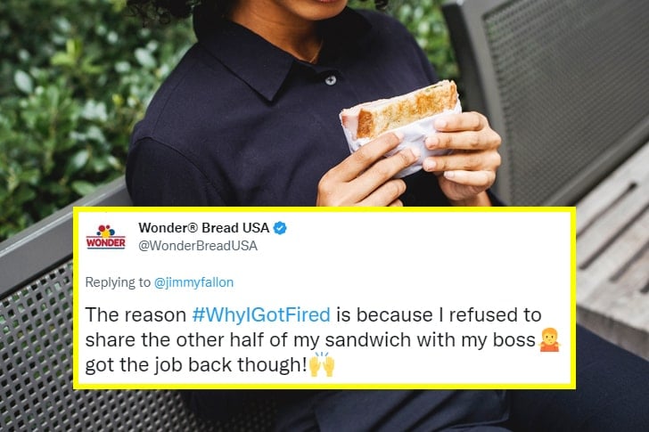Click the button on the navy shirt

pos(330,80)
